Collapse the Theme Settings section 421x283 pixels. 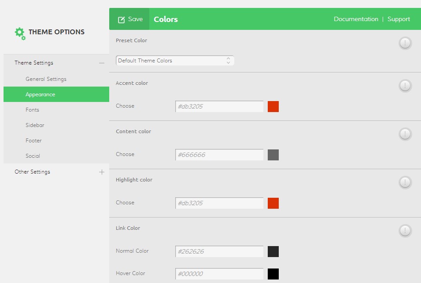102,63
